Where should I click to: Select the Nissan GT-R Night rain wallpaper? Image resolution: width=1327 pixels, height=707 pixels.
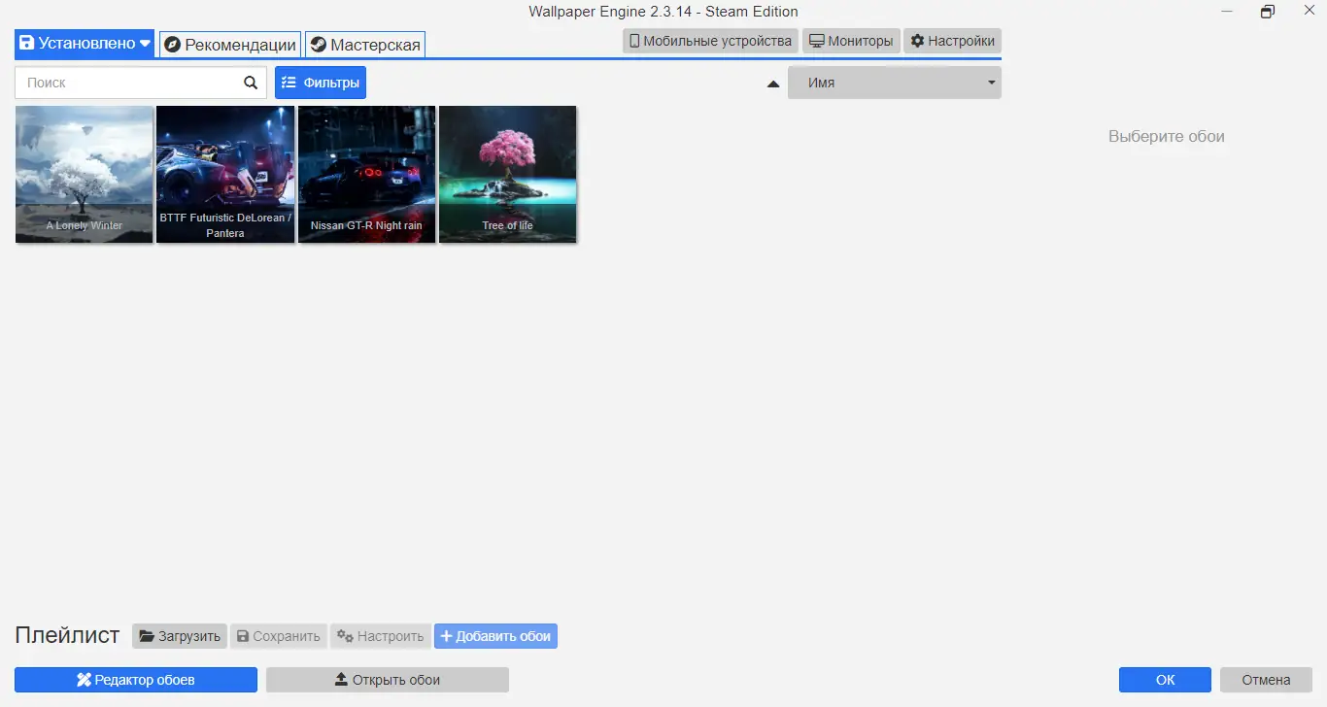tap(366, 174)
